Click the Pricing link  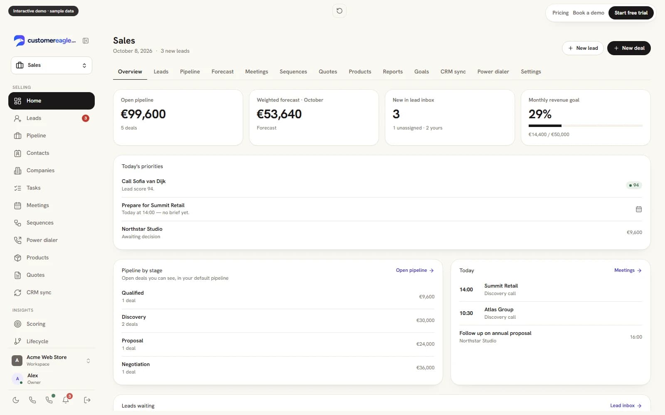(560, 13)
